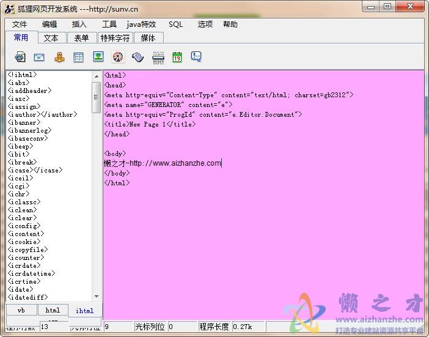Select <icase></icase> in the tag list
Image resolution: width=429 pixels, height=337 pixels.
(35, 170)
